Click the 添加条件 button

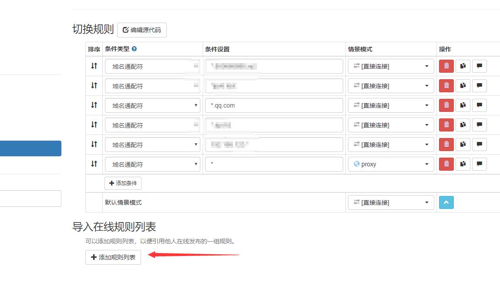[123, 183]
